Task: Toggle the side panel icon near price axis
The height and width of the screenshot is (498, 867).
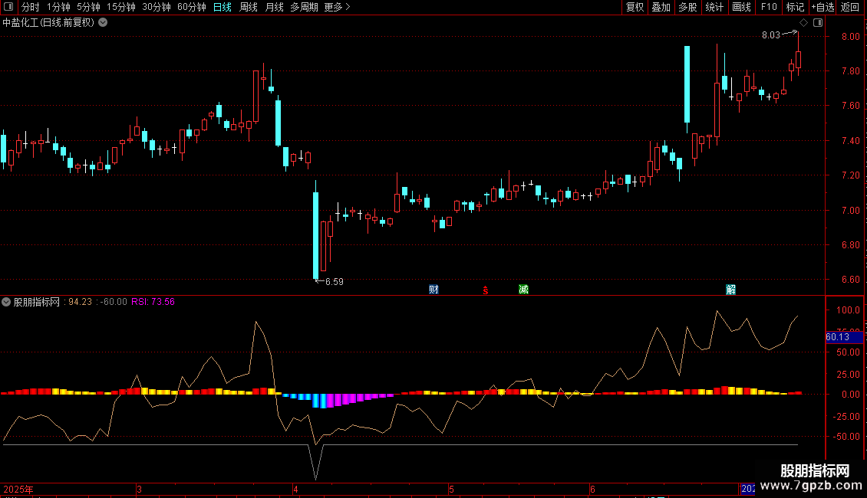Action: [x=818, y=23]
